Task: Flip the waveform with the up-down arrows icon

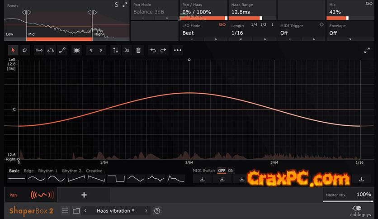Action: [x=116, y=50]
